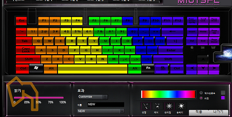This screenshot has width=232, height=117.
Task: Select the Home key
Action: [x=203, y=32]
